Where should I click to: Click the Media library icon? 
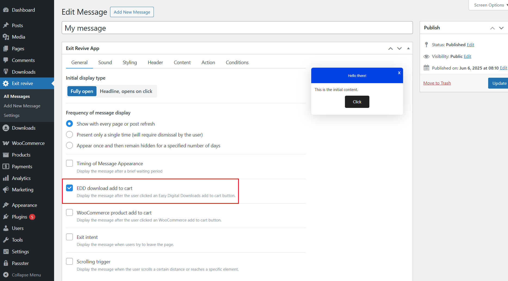point(6,37)
